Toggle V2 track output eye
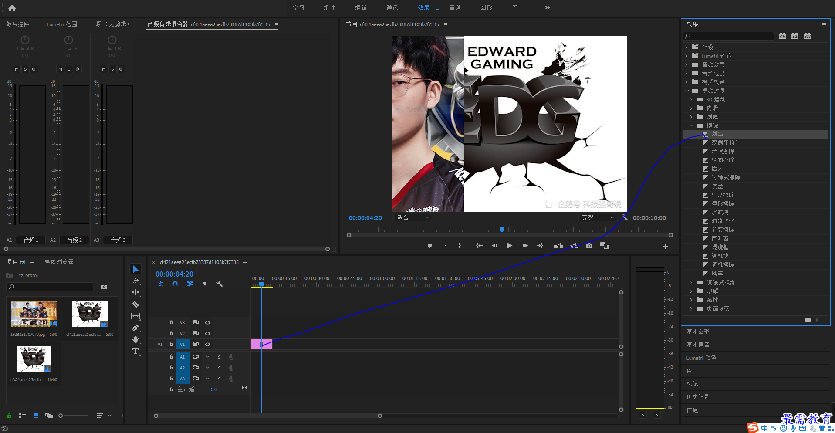Image resolution: width=835 pixels, height=433 pixels. tap(208, 333)
